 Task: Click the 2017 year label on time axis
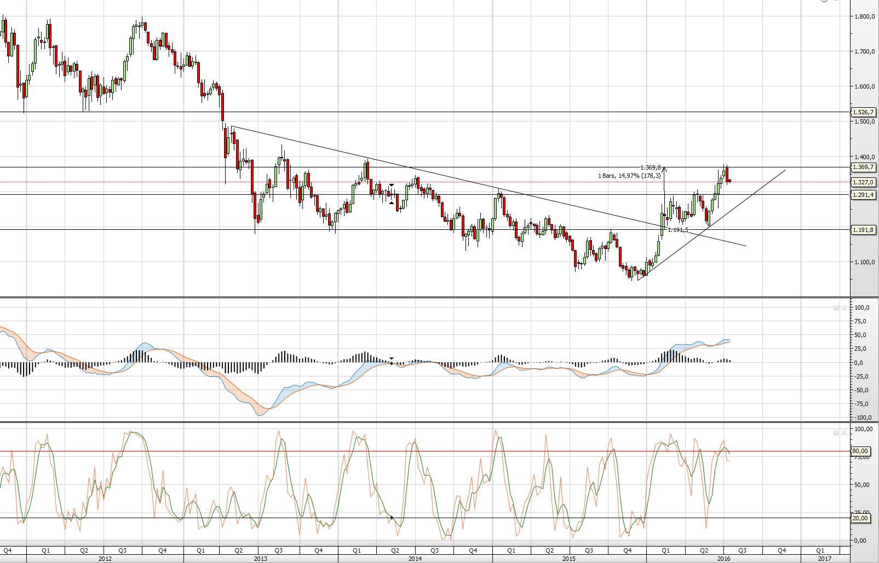click(824, 559)
